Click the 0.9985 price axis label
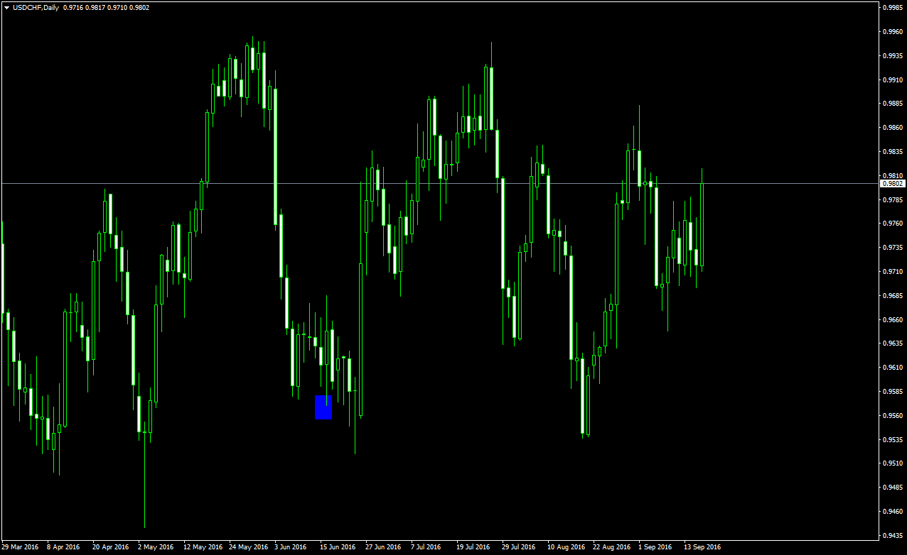Screen dimensions: 907x555 893,8
